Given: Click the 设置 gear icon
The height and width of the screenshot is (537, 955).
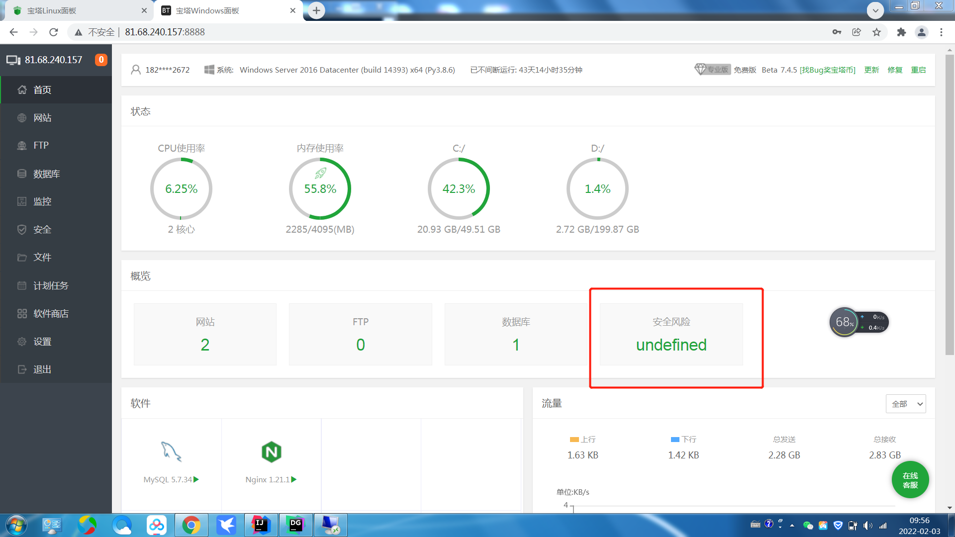Looking at the screenshot, I should click(22, 342).
